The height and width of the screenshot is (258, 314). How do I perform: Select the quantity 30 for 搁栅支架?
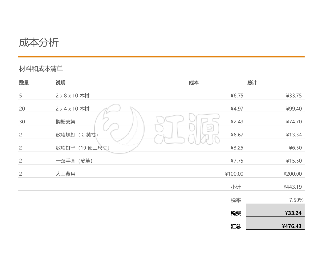pos(22,121)
